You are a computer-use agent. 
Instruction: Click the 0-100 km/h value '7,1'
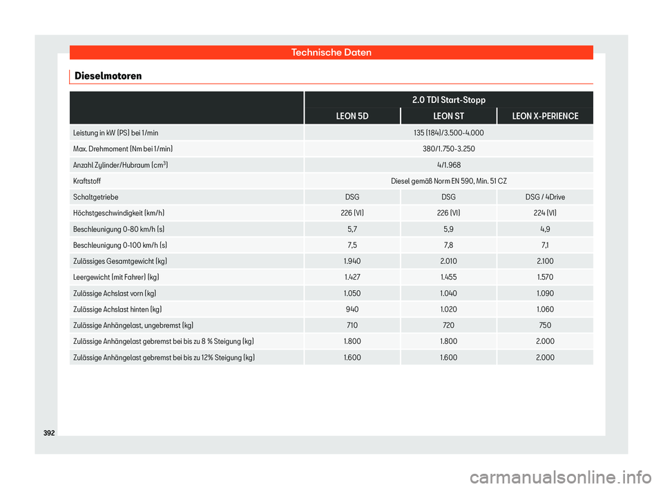(x=545, y=245)
